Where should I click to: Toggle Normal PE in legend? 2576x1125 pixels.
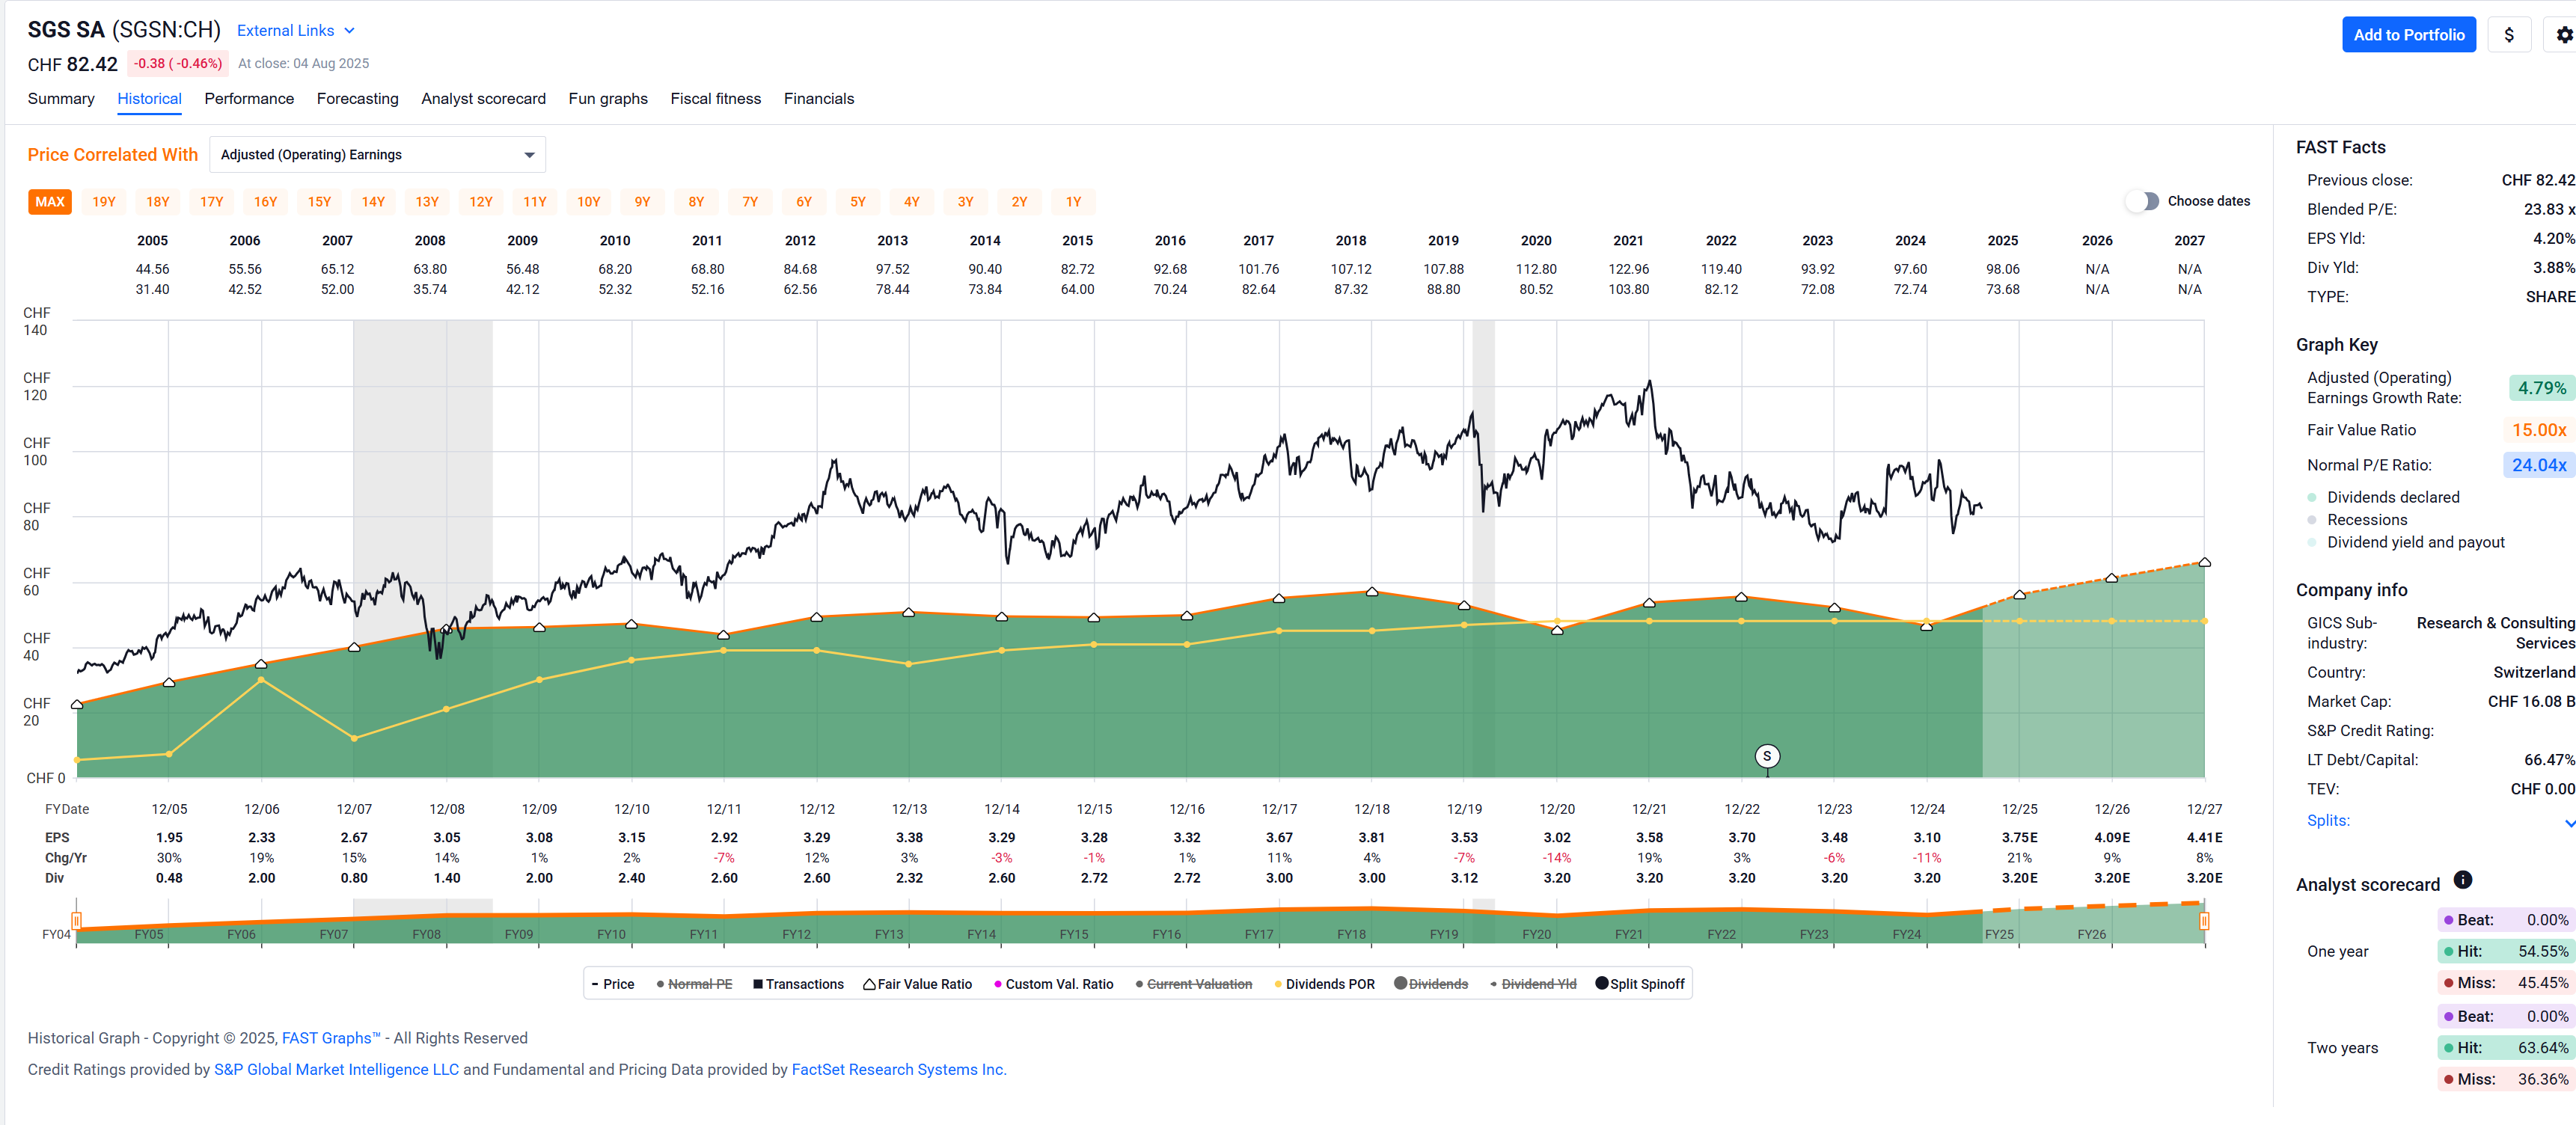[x=695, y=984]
